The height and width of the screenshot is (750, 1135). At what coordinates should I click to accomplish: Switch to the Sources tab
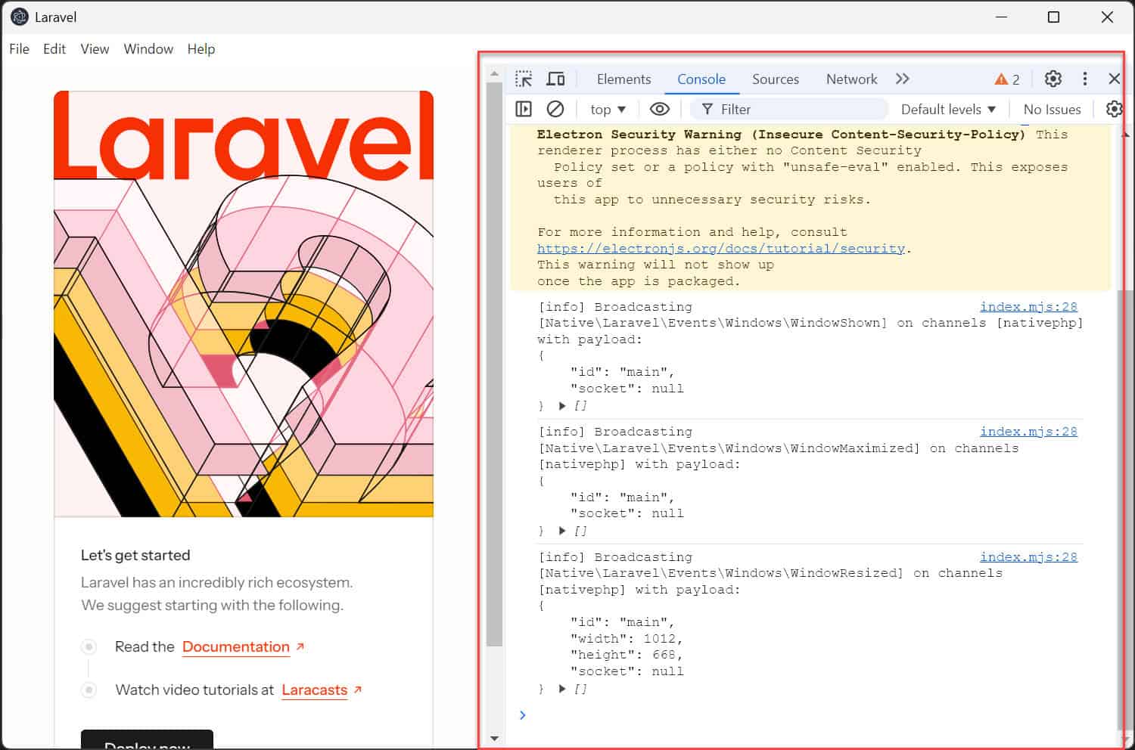pos(776,79)
